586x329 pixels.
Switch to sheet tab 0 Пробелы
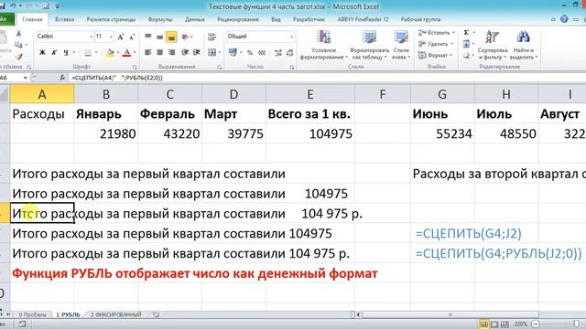[x=32, y=314]
